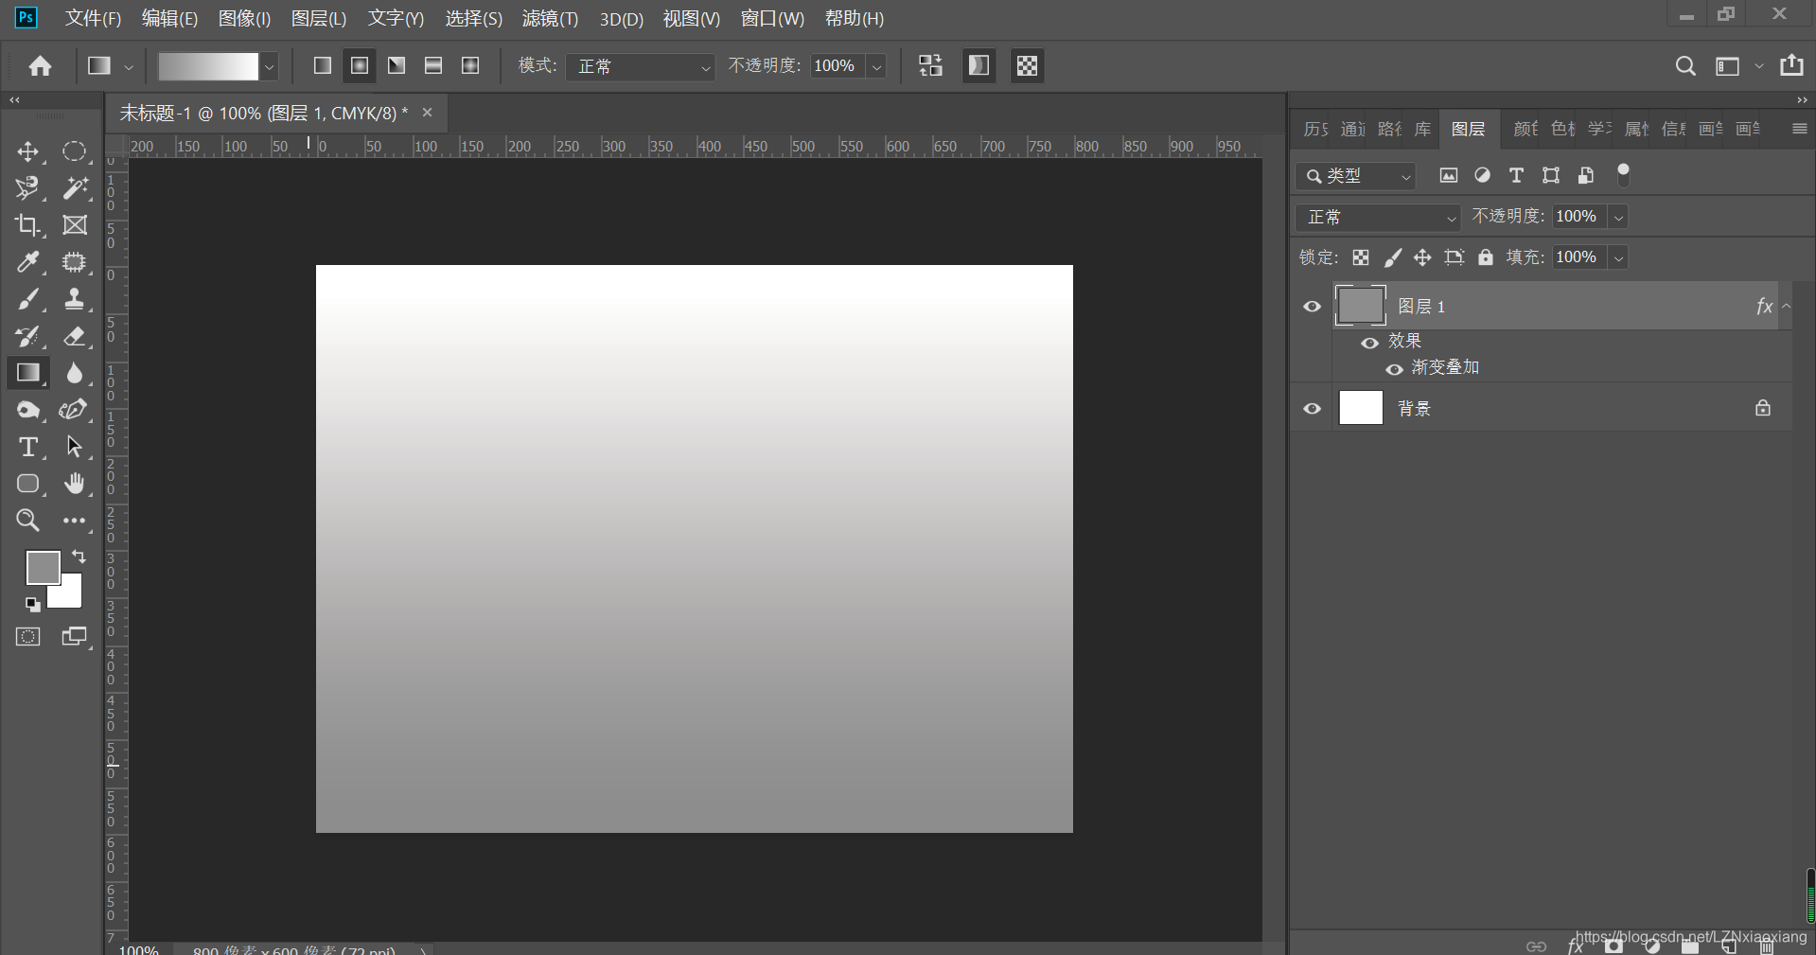Select the Move tool
Screen dimensions: 1816x955
28,151
